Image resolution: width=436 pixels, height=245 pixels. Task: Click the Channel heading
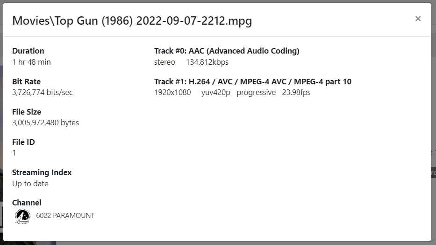[x=27, y=203]
